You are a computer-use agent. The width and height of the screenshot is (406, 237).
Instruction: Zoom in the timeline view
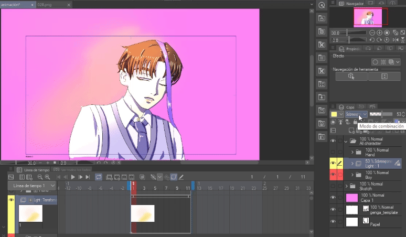click(47, 177)
